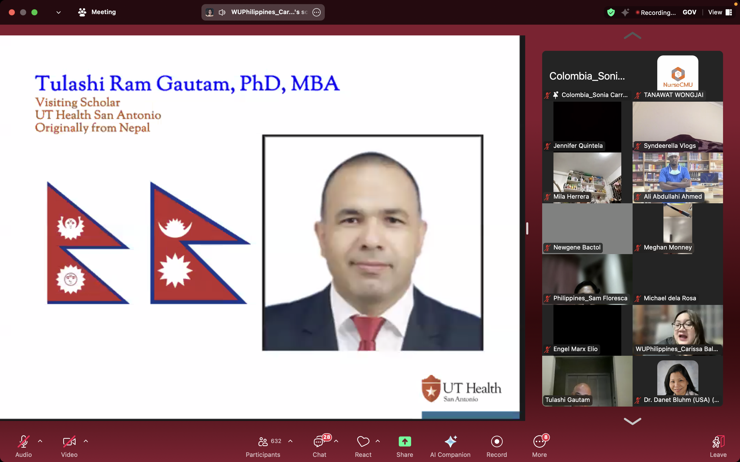740x462 pixels.
Task: Select Meghan Monney video tile
Action: click(678, 228)
